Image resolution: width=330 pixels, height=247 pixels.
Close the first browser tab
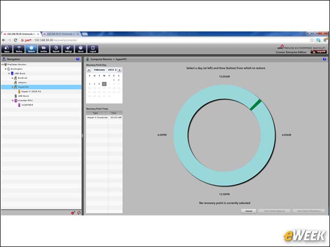coord(38,34)
